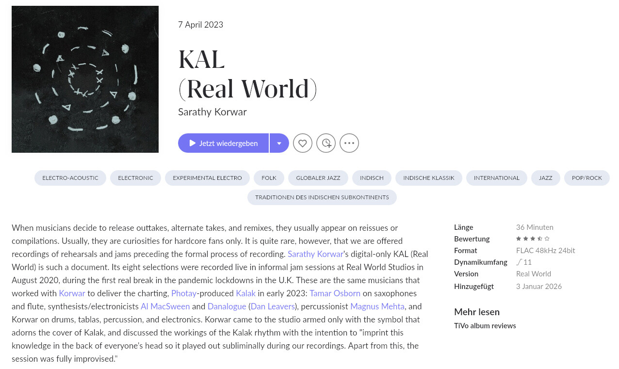This screenshot has height=369, width=619.
Task: Open the Tamar Osborn link
Action: point(335,293)
